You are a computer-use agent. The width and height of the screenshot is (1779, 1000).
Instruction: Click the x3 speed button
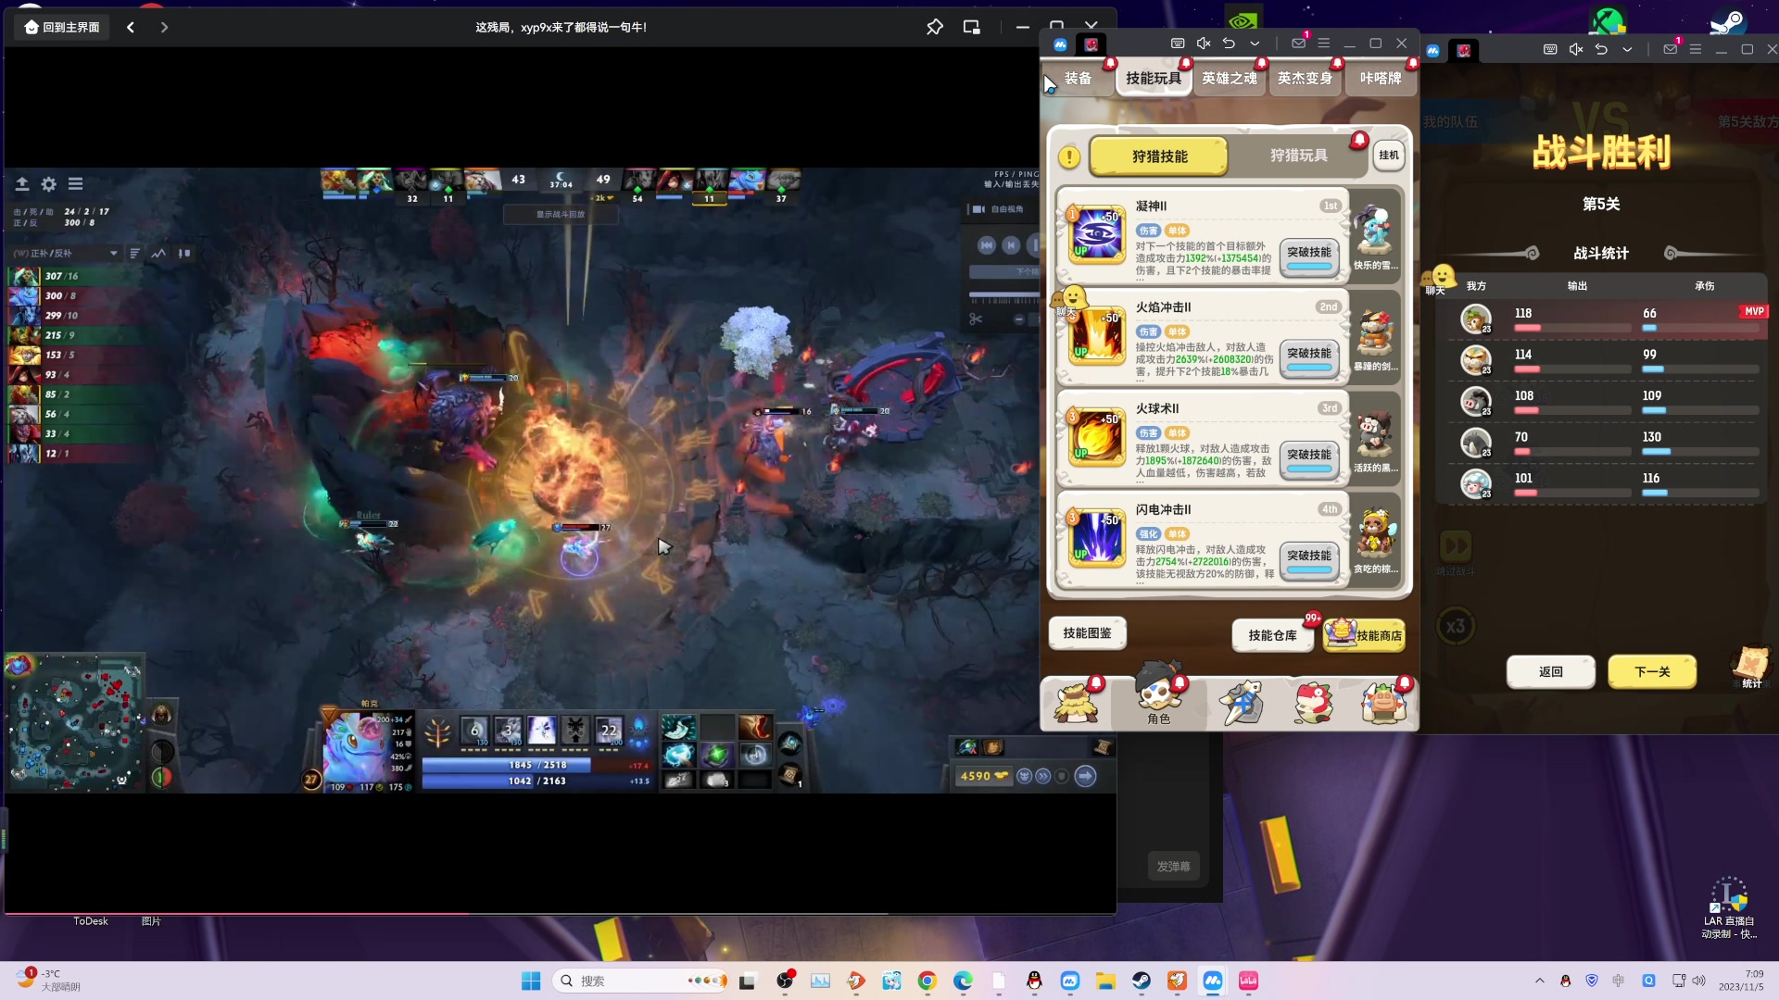[1455, 627]
